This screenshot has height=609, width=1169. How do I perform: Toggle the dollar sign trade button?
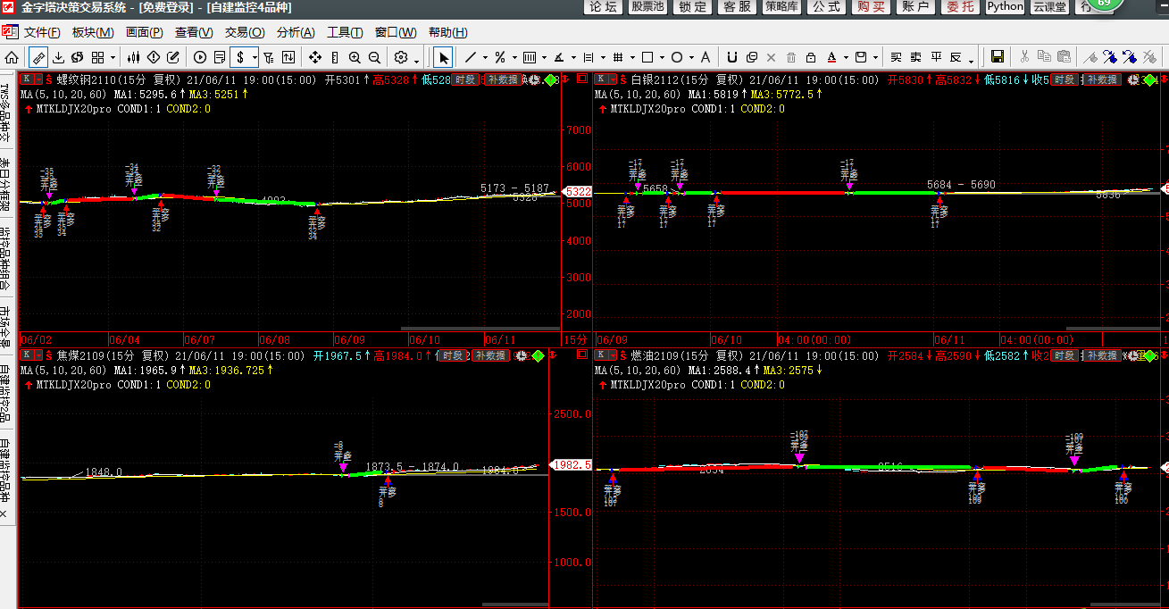tap(240, 57)
